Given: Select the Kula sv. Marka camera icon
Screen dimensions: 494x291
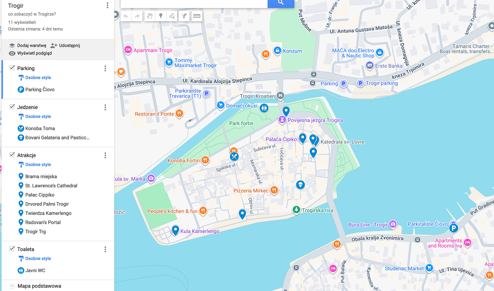Looking at the screenshot, I should coord(151,178).
